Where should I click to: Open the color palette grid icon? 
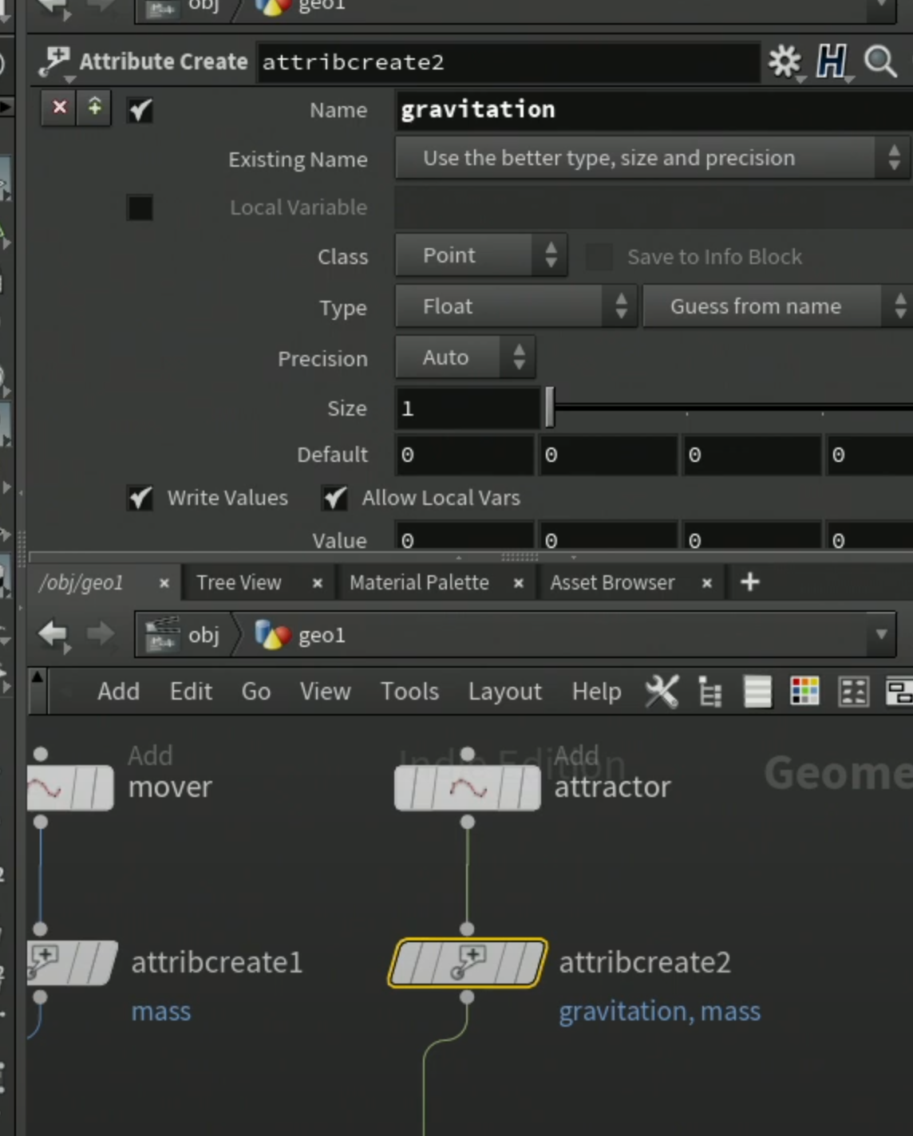tap(804, 692)
